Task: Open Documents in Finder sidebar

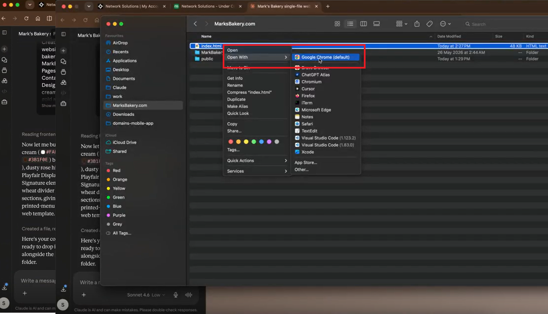Action: coord(124,78)
